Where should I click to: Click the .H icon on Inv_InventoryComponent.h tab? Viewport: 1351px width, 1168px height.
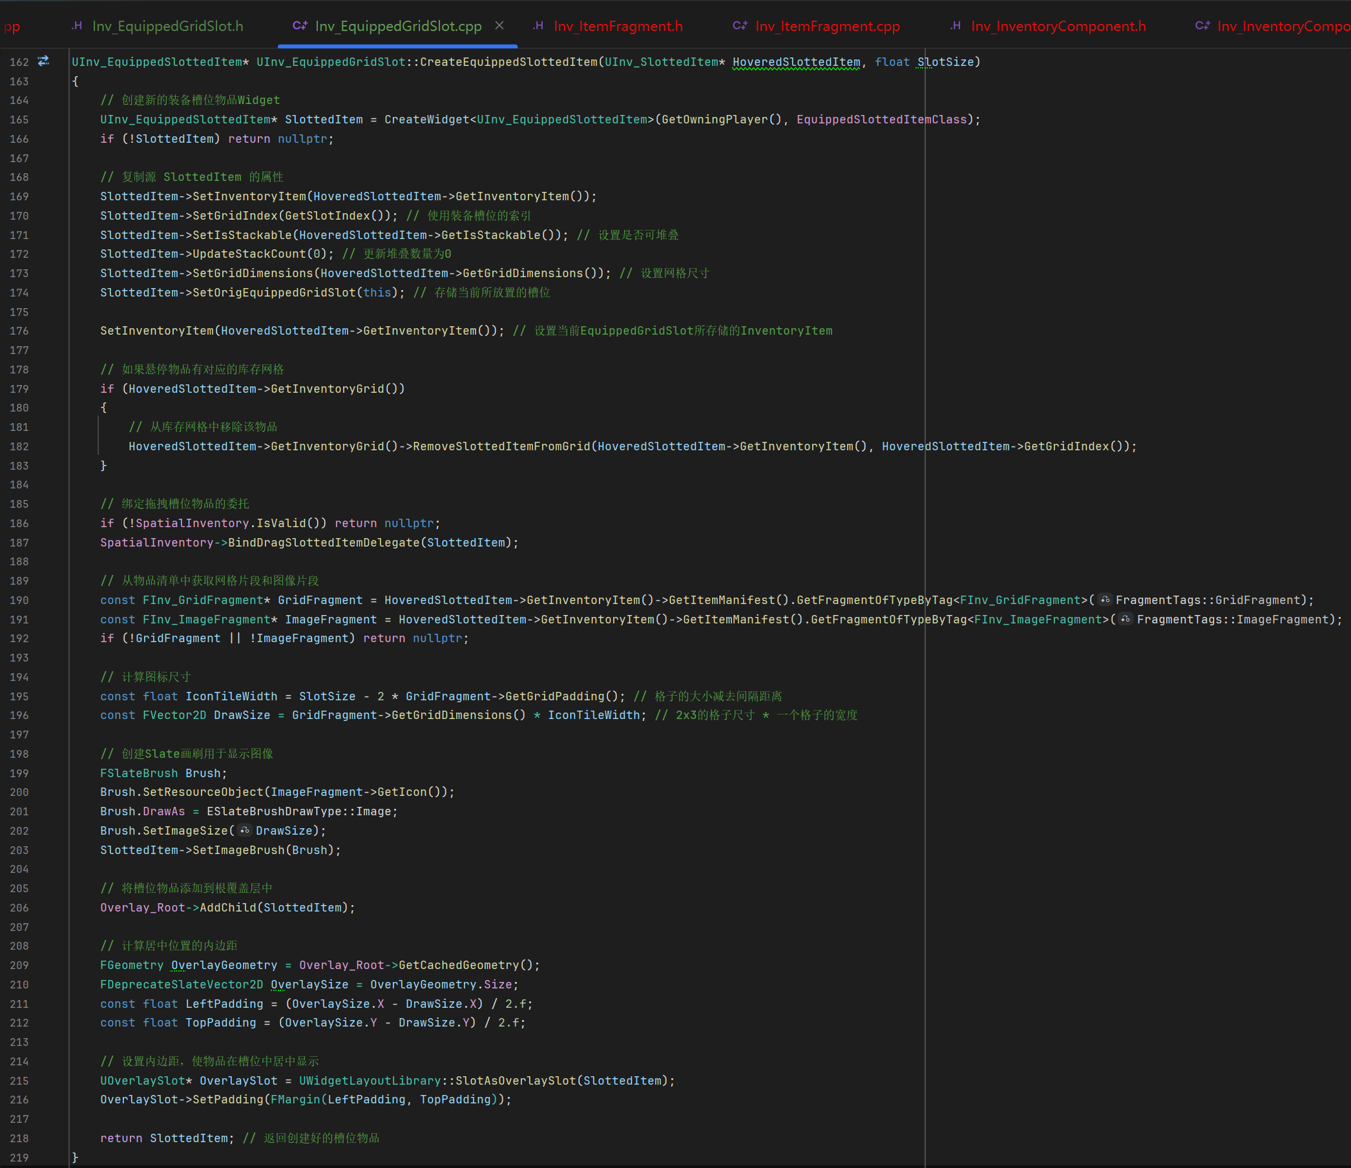pos(955,26)
